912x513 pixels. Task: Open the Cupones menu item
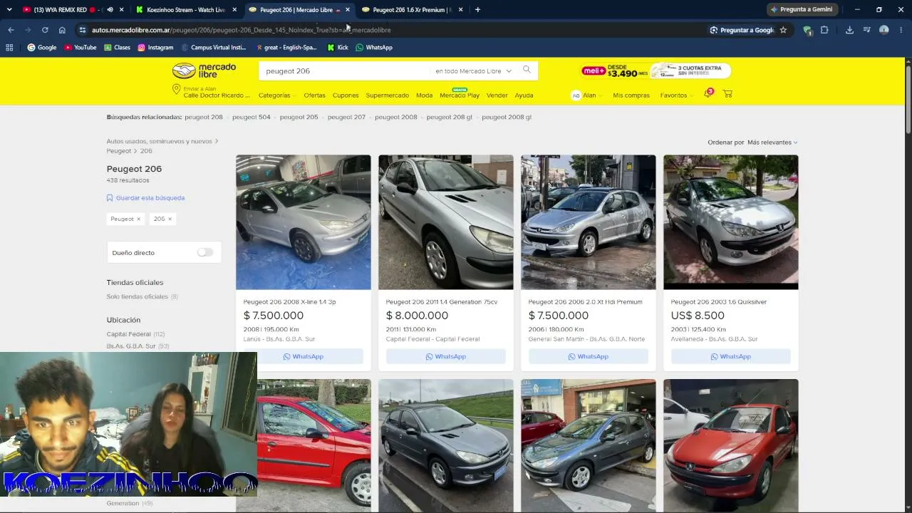[346, 95]
